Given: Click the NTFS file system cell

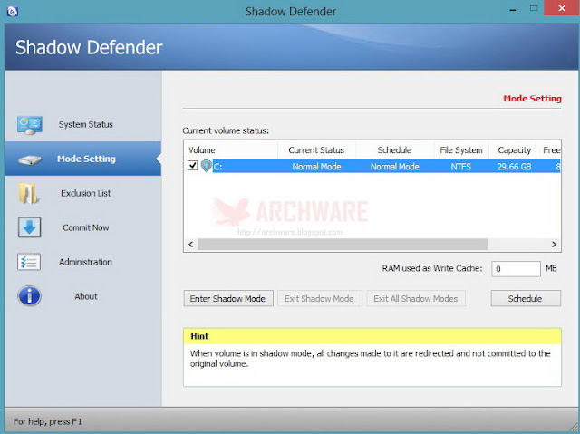Looking at the screenshot, I should [461, 167].
